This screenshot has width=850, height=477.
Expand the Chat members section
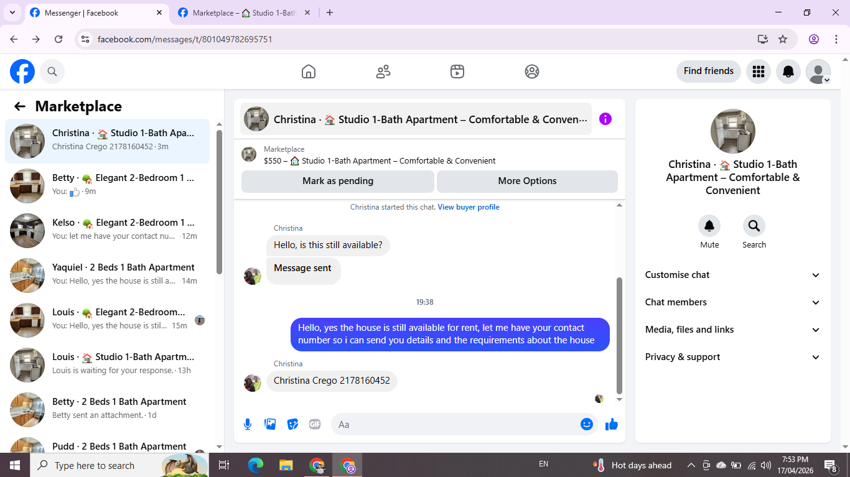[x=732, y=302]
